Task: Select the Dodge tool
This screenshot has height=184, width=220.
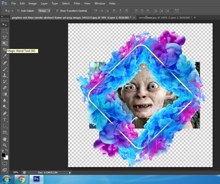Action: pos(4,107)
